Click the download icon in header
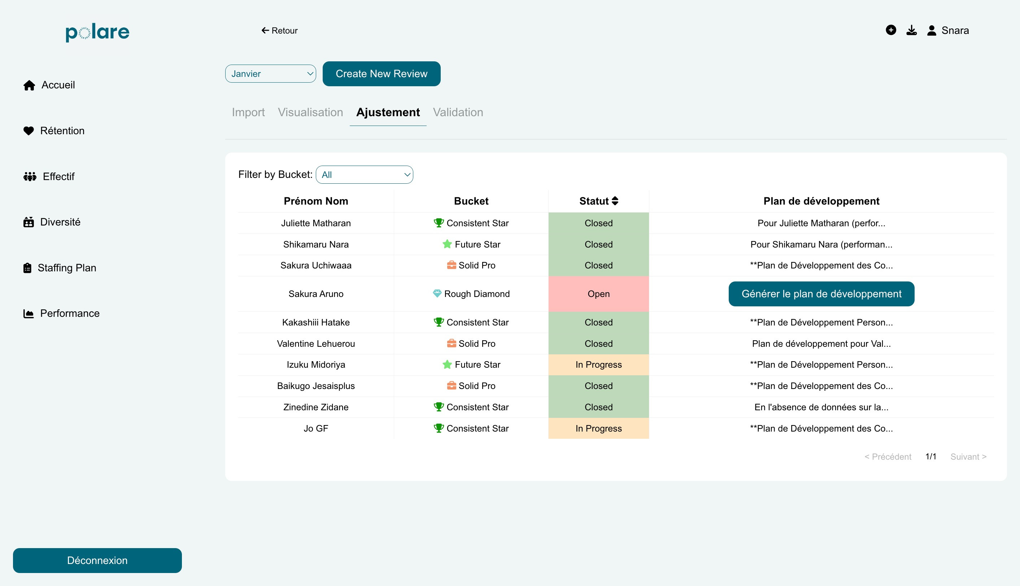 911,30
